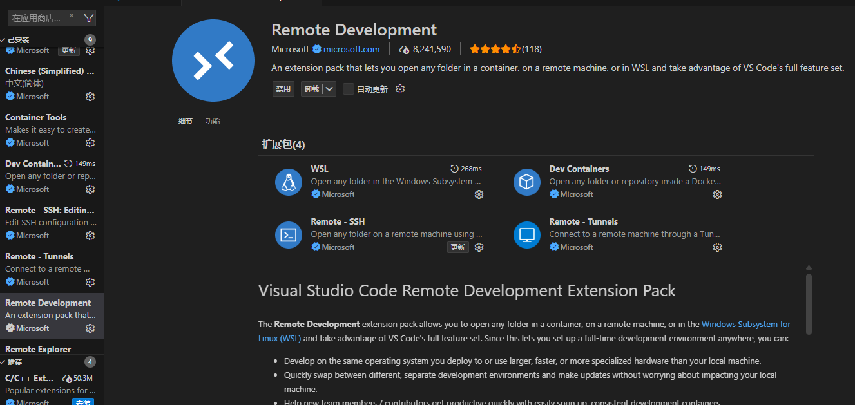
Task: Open gear settings for Container Tools extension
Action: coord(90,143)
